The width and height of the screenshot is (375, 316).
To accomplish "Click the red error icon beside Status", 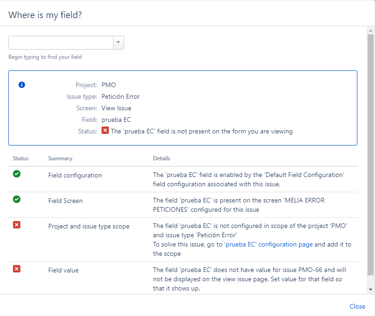I will [x=105, y=131].
